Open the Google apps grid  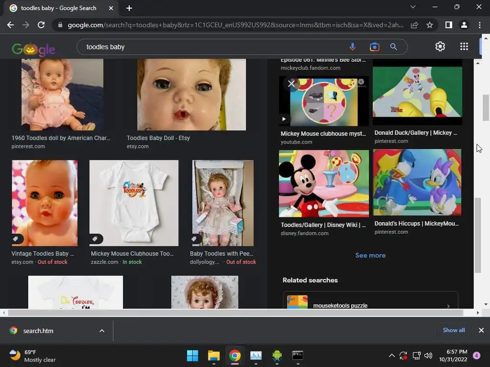[464, 46]
